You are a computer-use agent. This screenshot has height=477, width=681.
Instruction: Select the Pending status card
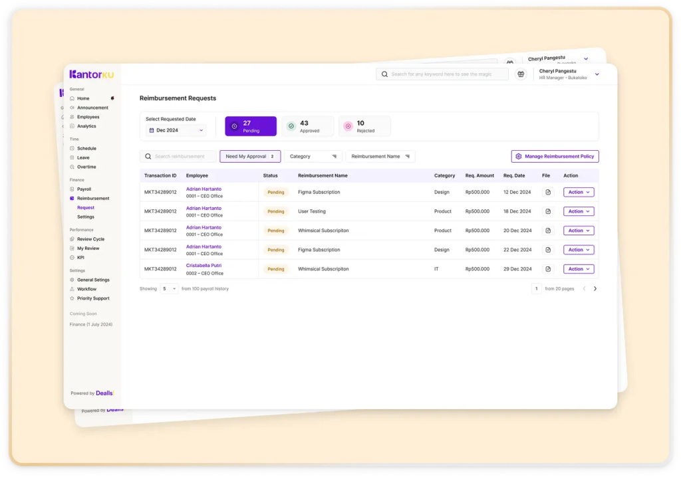click(x=251, y=126)
